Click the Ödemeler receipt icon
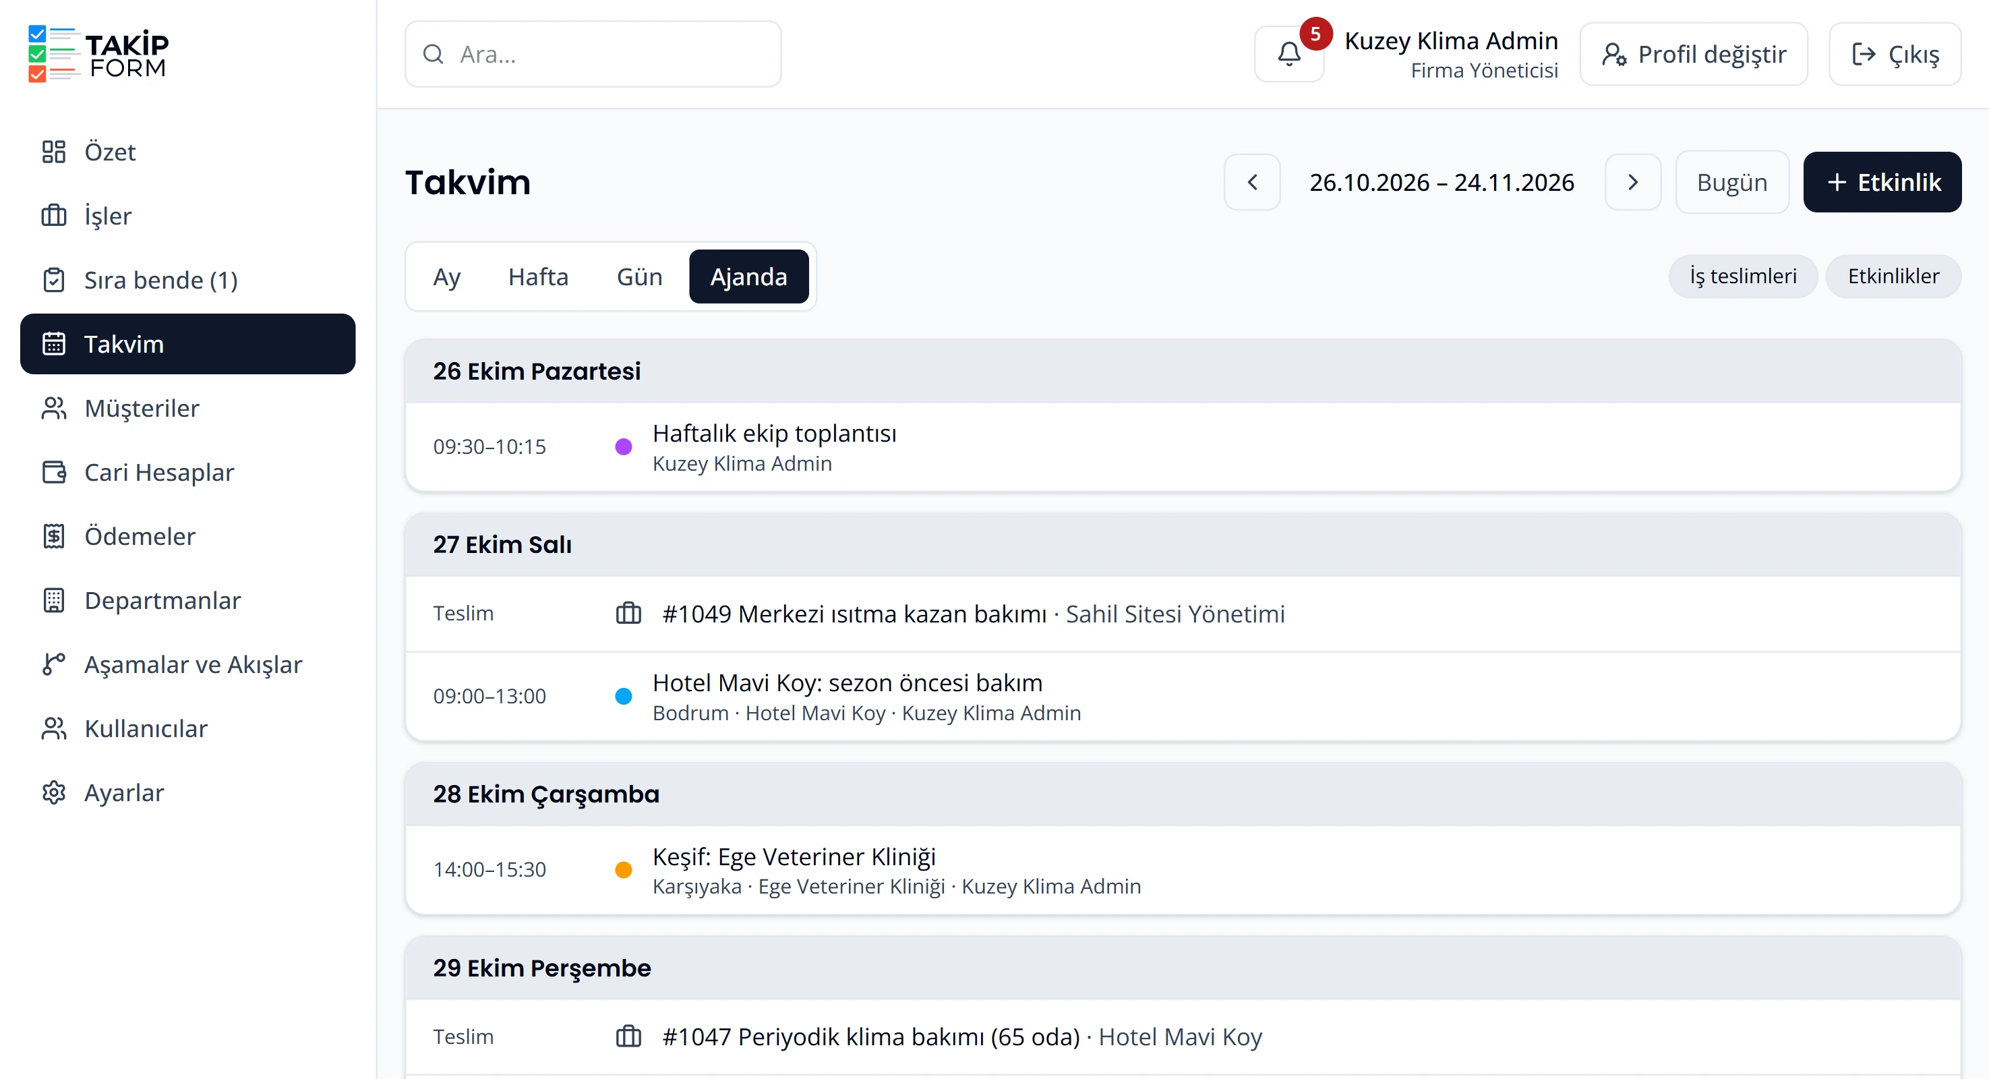This screenshot has height=1079, width=1989. [x=53, y=536]
